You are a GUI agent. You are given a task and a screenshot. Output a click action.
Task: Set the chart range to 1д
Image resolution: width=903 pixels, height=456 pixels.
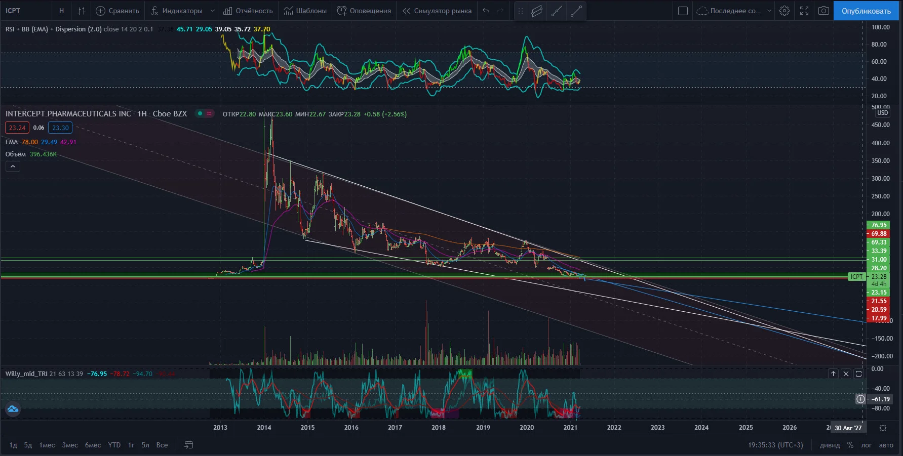click(x=13, y=445)
